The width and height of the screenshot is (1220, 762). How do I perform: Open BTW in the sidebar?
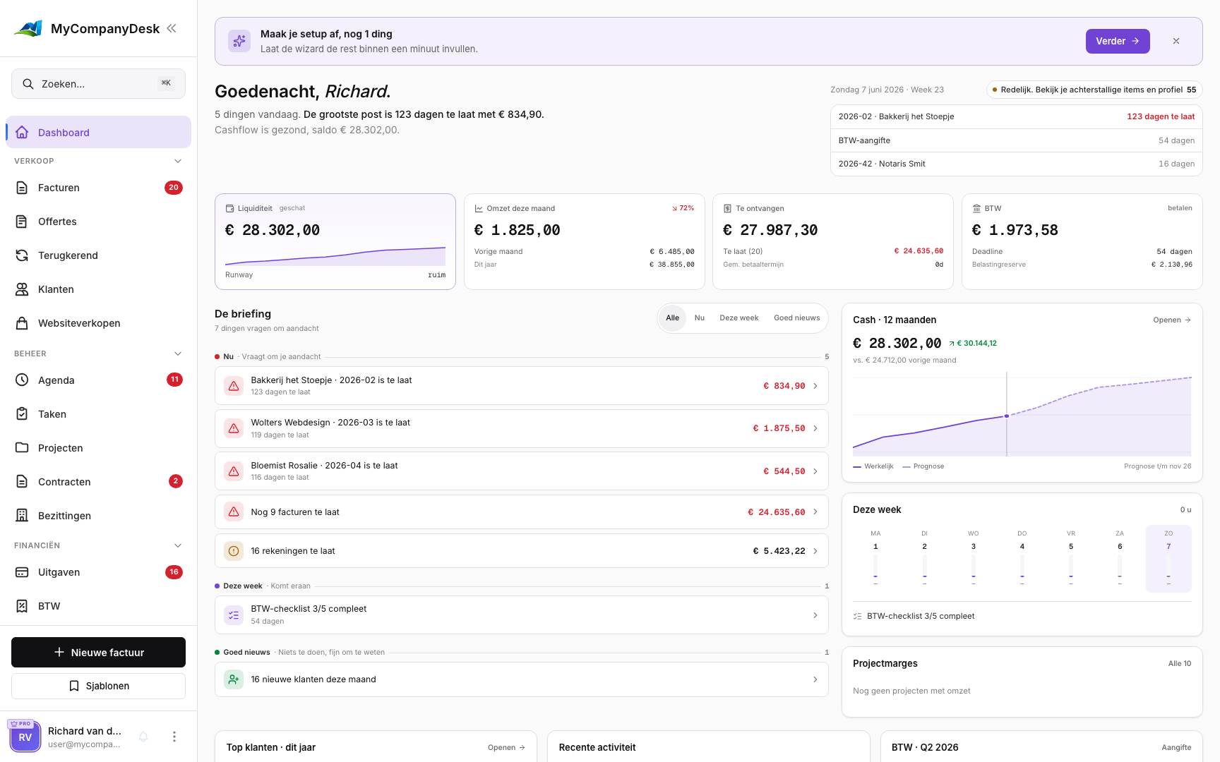click(x=98, y=606)
